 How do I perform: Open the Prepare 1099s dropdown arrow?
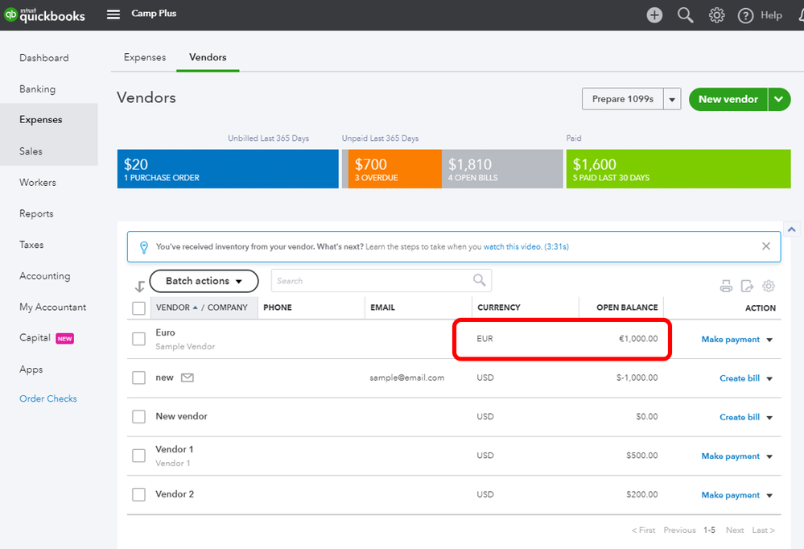(x=672, y=99)
